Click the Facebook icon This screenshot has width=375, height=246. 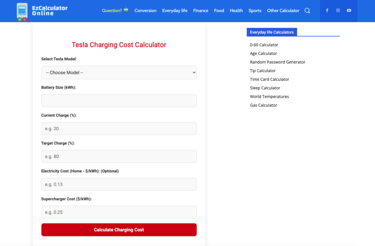[x=327, y=11]
